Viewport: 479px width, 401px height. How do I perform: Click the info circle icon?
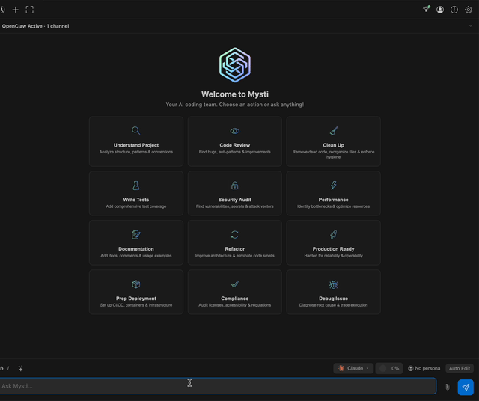pos(454,10)
